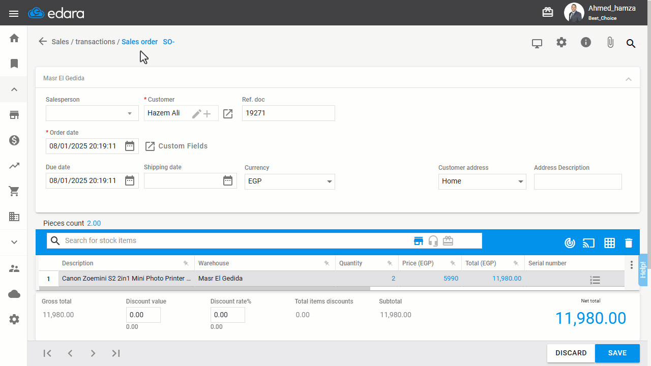Click the search magnifier in header
Screen dimensions: 651x366
pyautogui.click(x=631, y=43)
